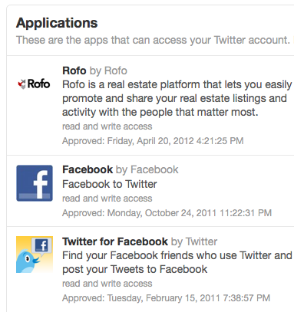Open the Twitter for Facebook name link
The width and height of the screenshot is (294, 312).
(115, 241)
